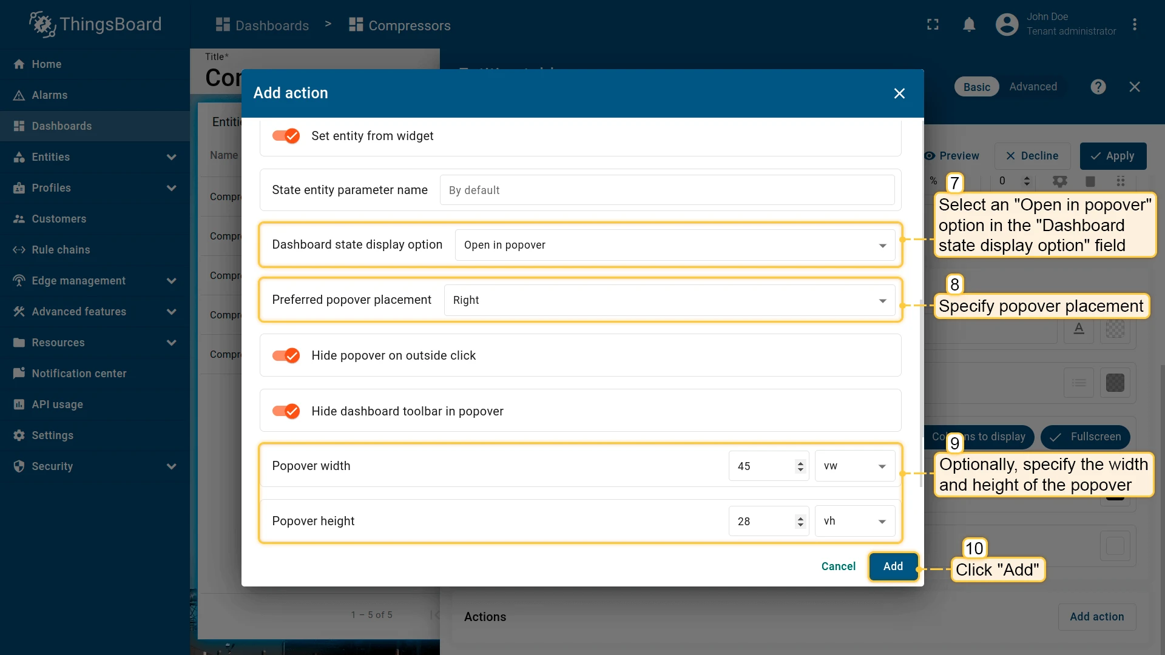Click the Home icon in sidebar
Screen dimensions: 1165x655
tap(19, 64)
